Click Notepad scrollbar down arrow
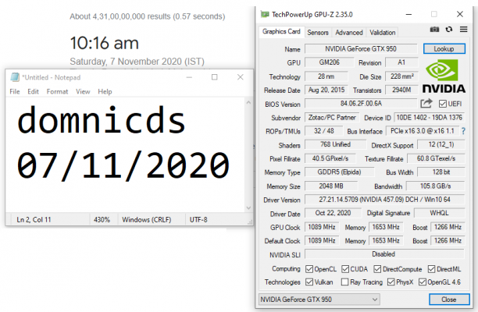Viewport: 478px width, 312px height. (x=248, y=208)
